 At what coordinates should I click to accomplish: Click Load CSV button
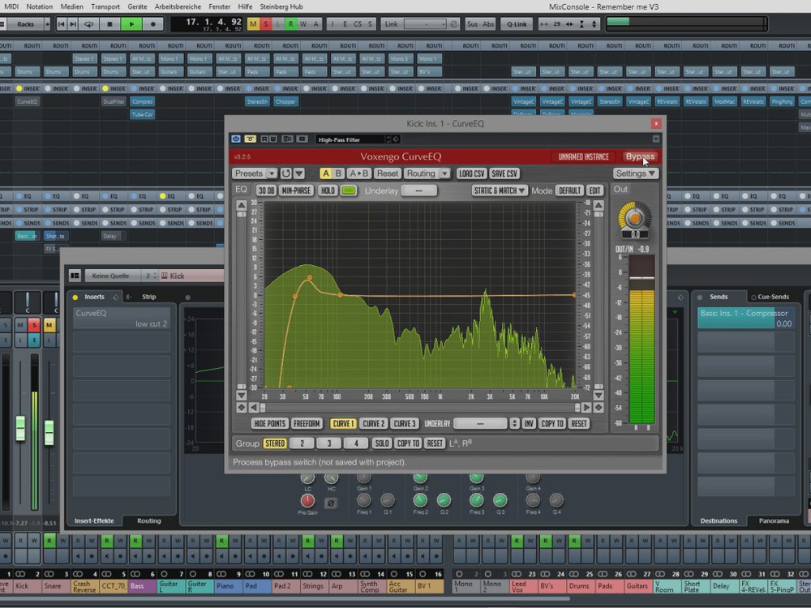[x=472, y=173]
